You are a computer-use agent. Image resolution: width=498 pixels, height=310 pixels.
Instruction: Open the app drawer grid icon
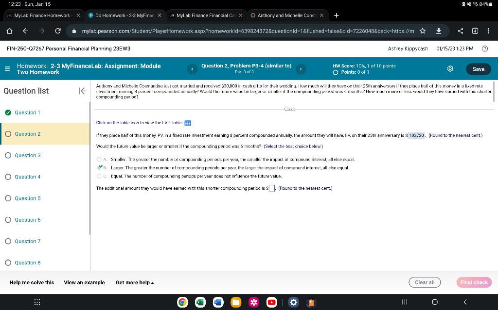[37, 302]
